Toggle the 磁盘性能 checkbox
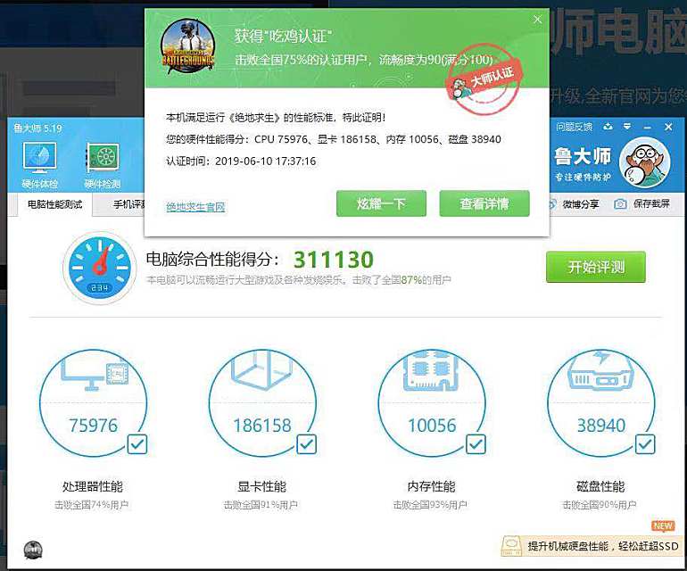 (642, 443)
